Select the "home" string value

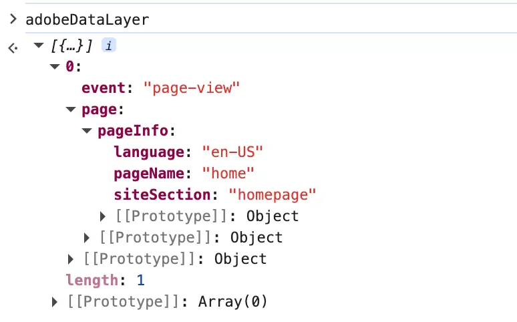pyautogui.click(x=228, y=174)
